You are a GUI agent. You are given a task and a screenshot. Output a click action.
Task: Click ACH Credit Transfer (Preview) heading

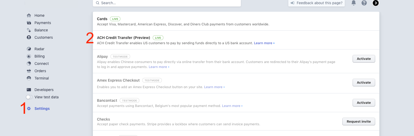click(124, 38)
